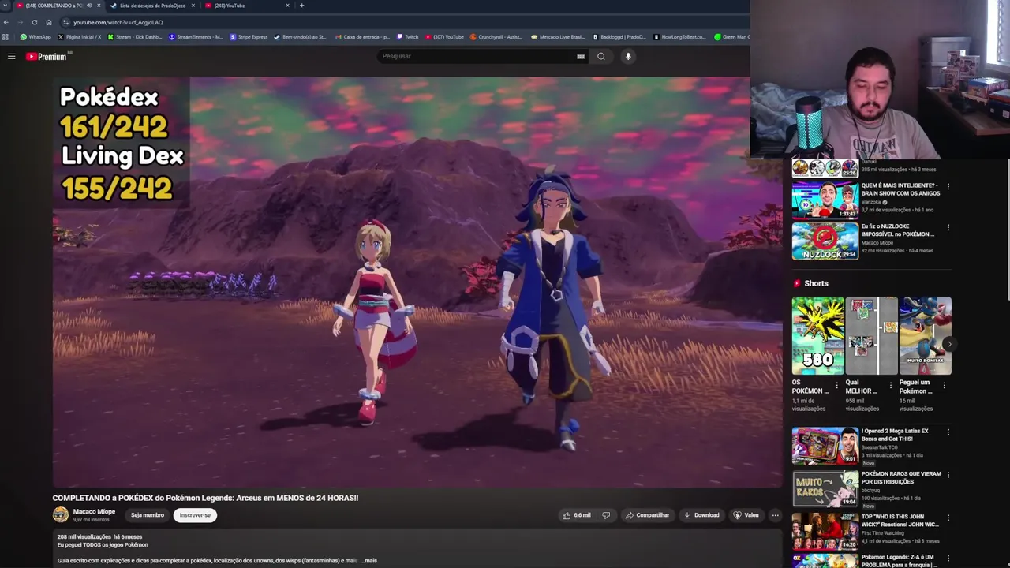Open Pokémon Legends: Z-A É UM PROBLEMA video
This screenshot has width=1010, height=568.
(x=825, y=561)
